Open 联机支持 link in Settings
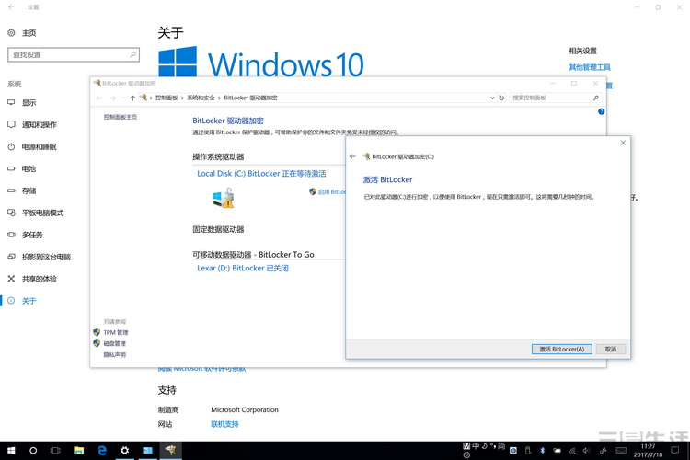The height and width of the screenshot is (460, 690). (224, 424)
